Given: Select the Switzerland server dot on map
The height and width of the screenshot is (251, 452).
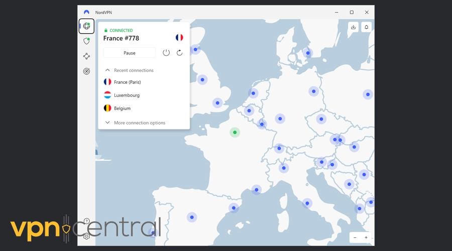Looking at the screenshot, I should click(x=279, y=149).
